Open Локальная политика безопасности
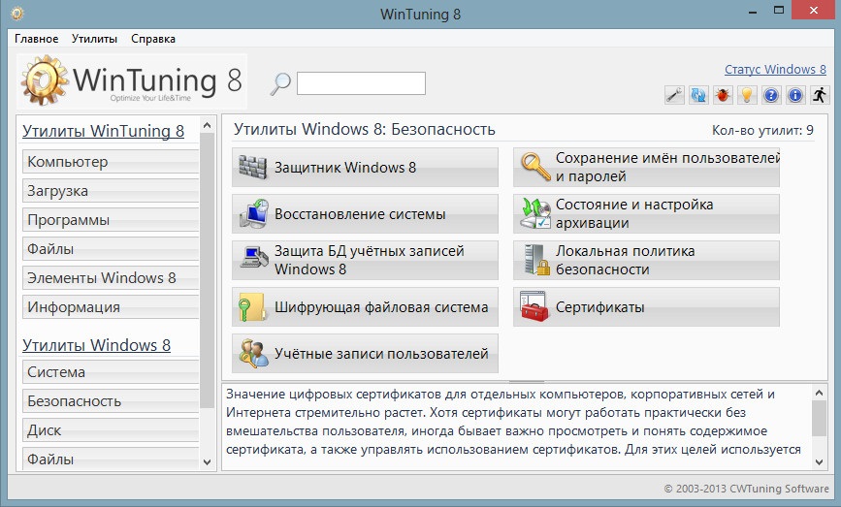 tap(646, 261)
